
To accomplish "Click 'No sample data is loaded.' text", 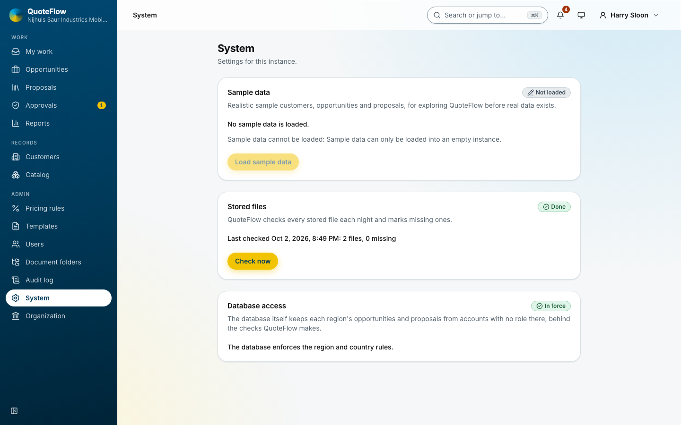I will [x=268, y=124].
